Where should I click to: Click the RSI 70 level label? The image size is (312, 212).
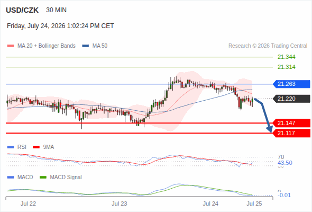click(x=281, y=157)
